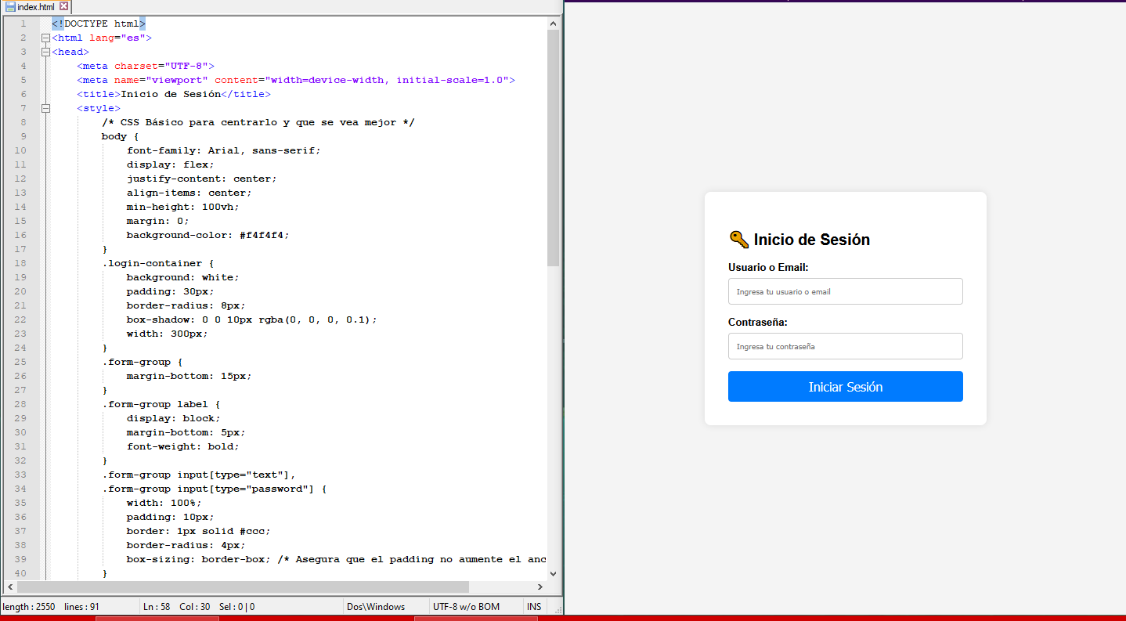The width and height of the screenshot is (1126, 621).
Task: Toggle INS insert mode in status bar
Action: point(534,607)
